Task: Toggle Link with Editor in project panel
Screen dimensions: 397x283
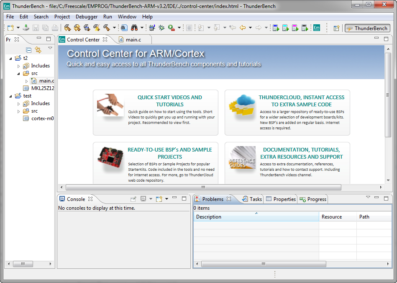Action: [x=38, y=50]
